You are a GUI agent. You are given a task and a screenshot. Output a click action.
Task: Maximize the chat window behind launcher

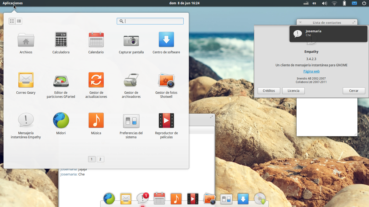point(212,117)
